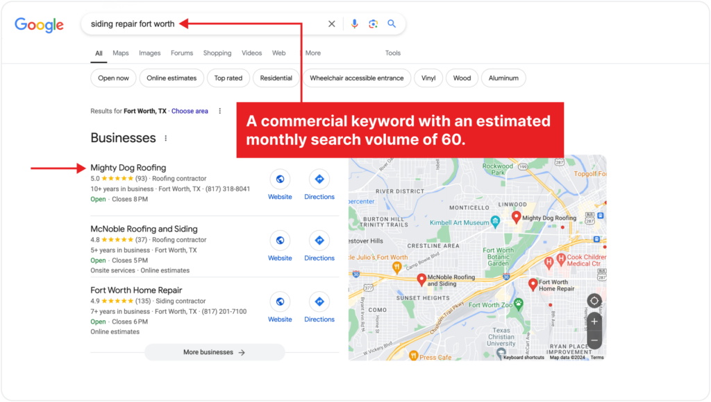Screen dimensions: 711x402
Task: Click Directions icon for McNoble Roofing and Siding
Action: tap(319, 241)
